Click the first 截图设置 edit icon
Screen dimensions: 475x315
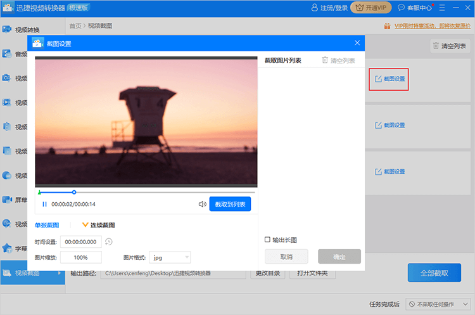click(378, 79)
